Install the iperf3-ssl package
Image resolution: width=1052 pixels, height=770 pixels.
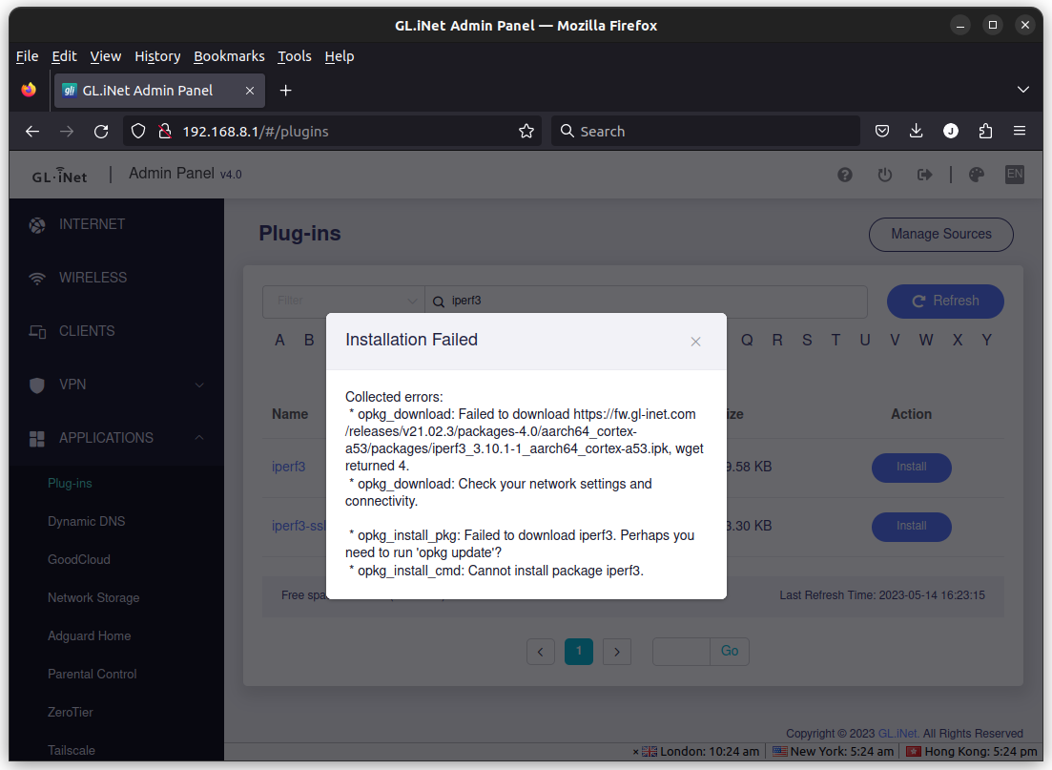point(911,527)
